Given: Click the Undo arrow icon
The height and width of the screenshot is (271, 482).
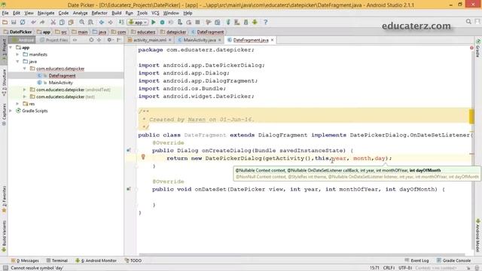Looking at the screenshot, I should pyautogui.click(x=33, y=22).
